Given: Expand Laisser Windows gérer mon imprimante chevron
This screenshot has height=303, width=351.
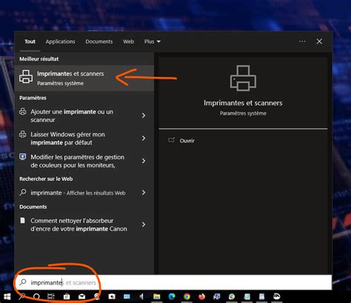Looking at the screenshot, I should pos(144,138).
